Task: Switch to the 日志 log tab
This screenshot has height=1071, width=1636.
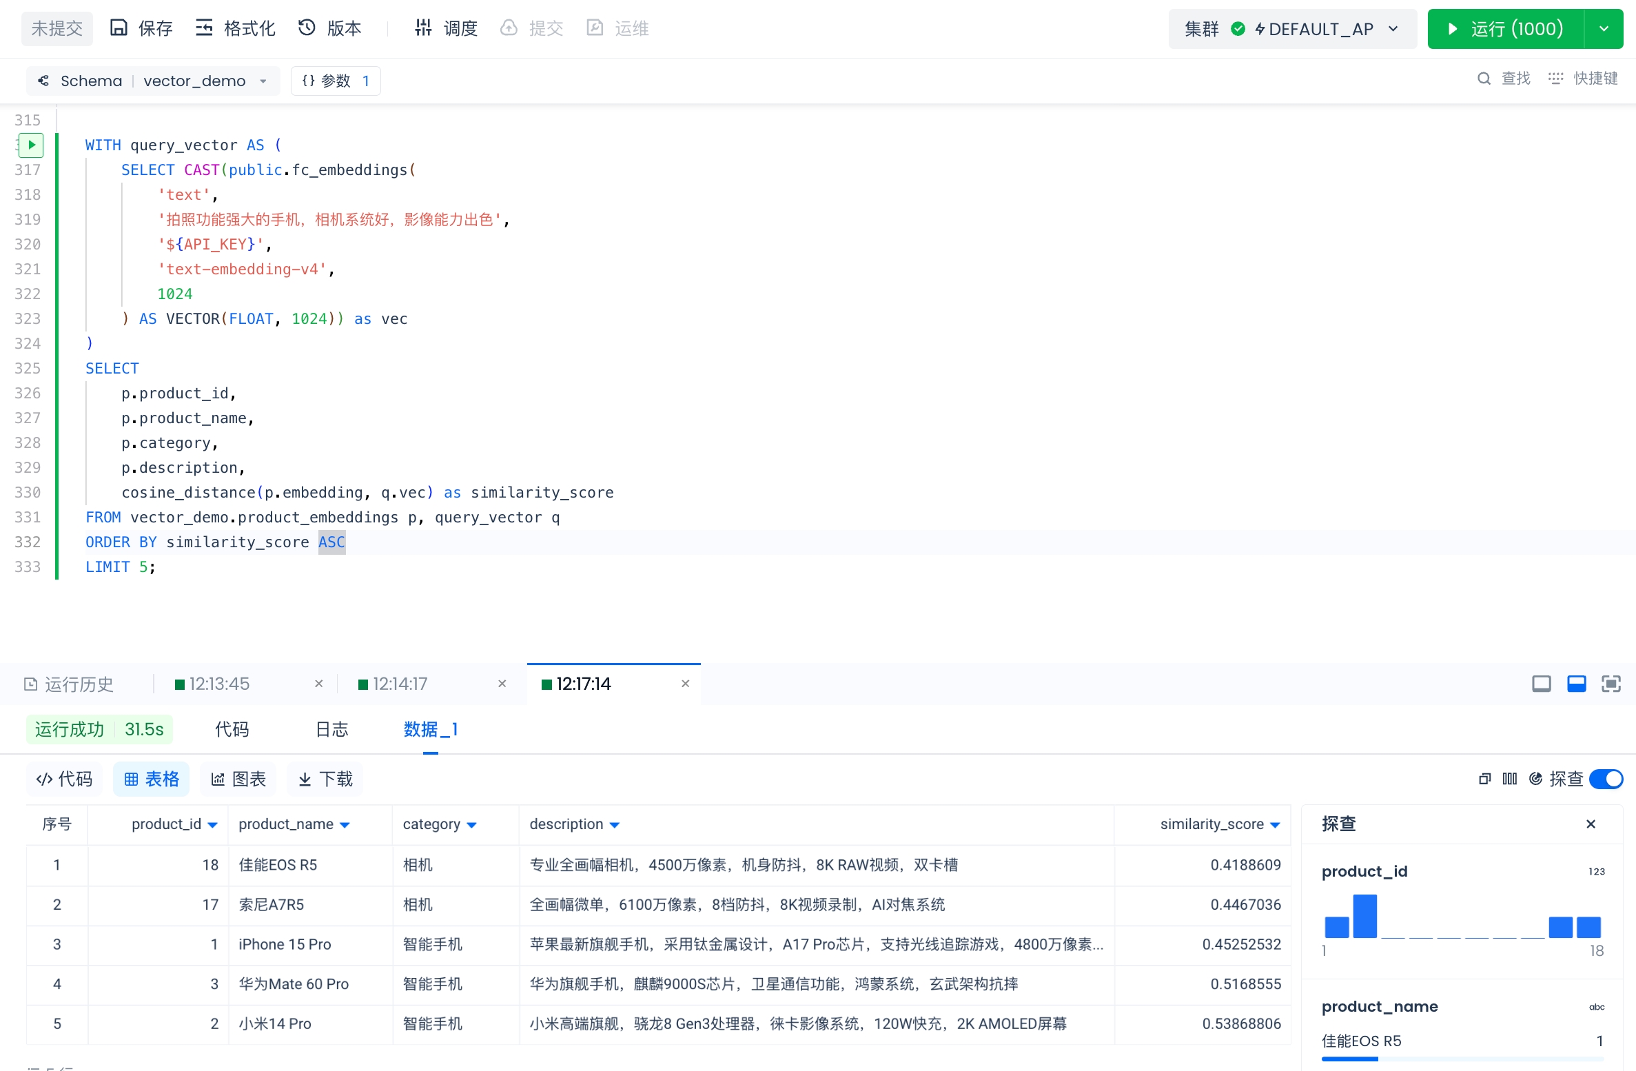Action: (331, 729)
